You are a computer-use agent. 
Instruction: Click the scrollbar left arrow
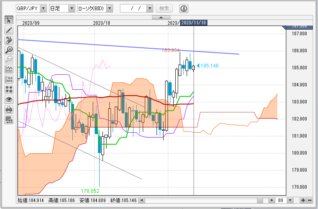click(x=142, y=200)
